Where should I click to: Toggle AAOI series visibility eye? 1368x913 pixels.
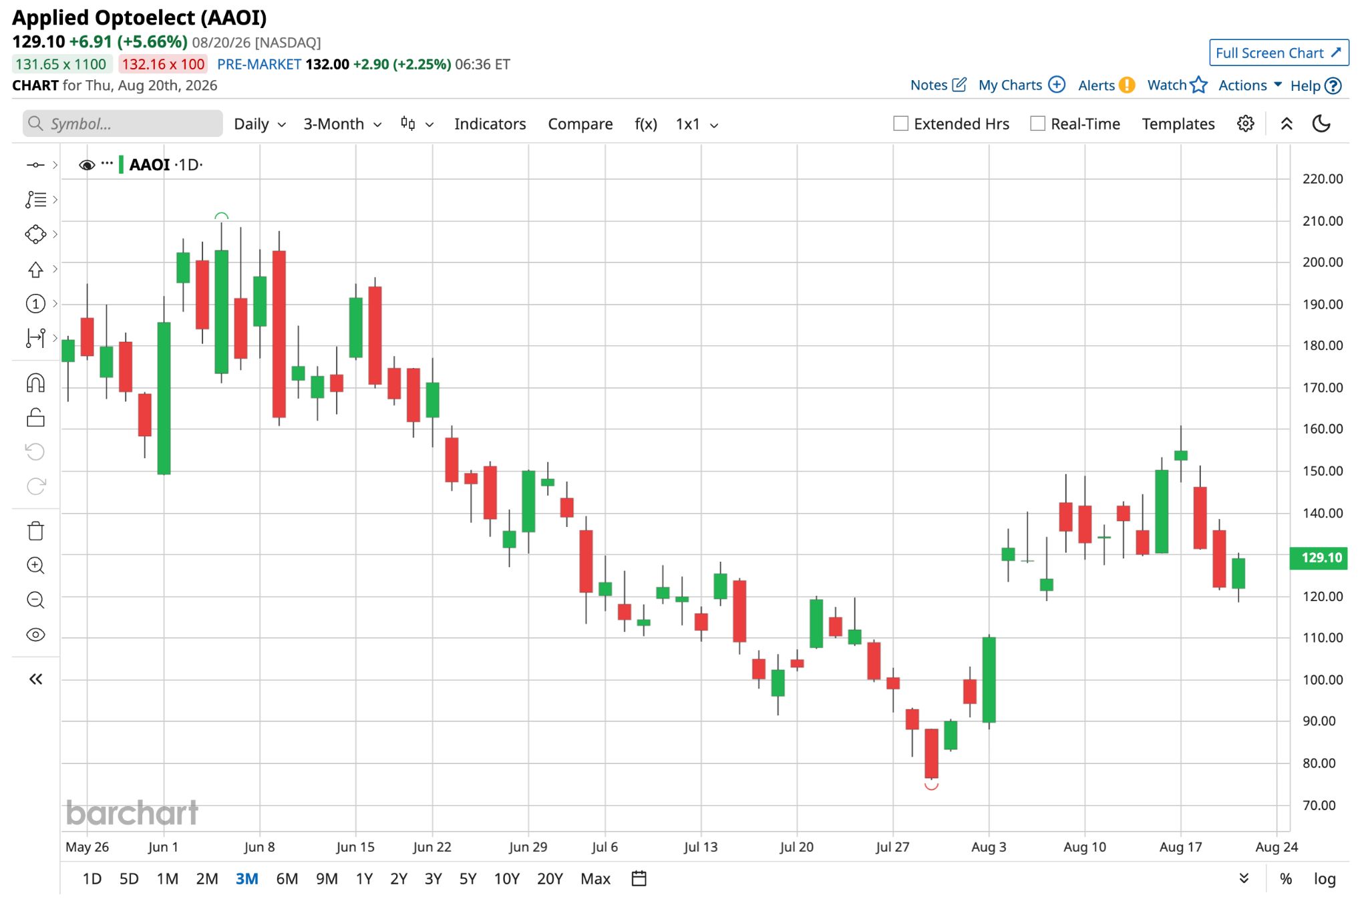[87, 165]
